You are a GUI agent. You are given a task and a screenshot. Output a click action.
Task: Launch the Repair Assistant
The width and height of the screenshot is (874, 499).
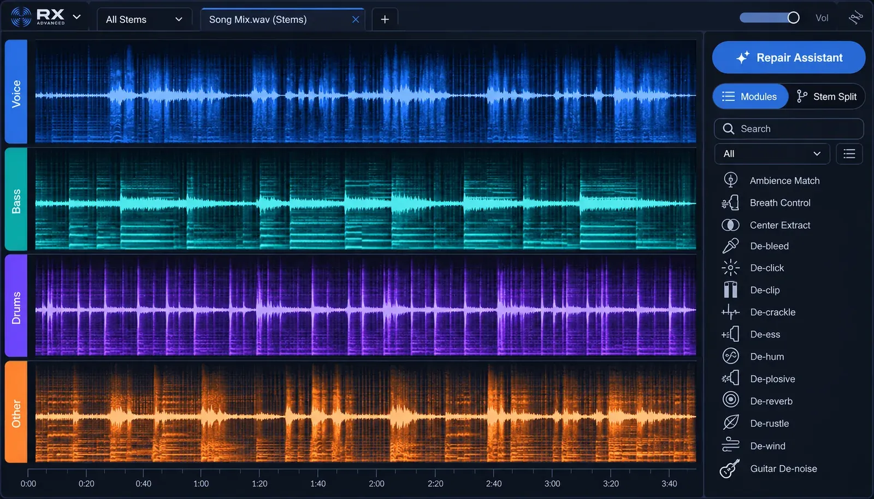[x=788, y=57]
